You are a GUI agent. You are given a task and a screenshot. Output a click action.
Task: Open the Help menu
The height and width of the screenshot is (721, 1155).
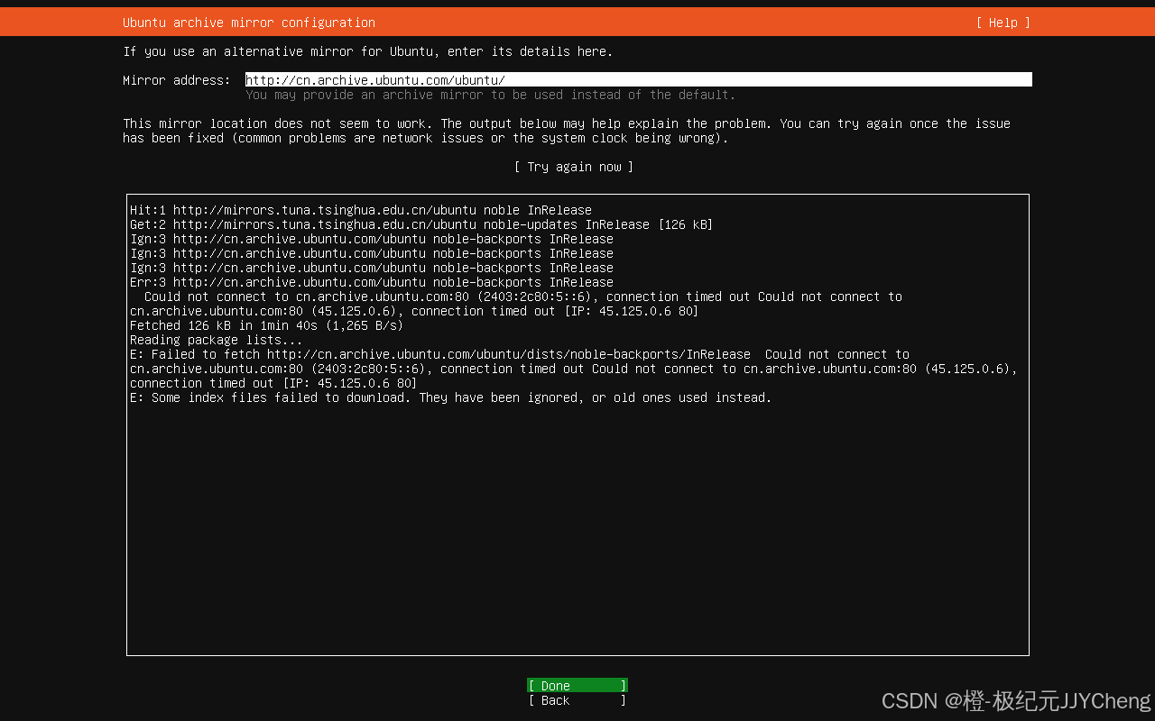pyautogui.click(x=1003, y=23)
